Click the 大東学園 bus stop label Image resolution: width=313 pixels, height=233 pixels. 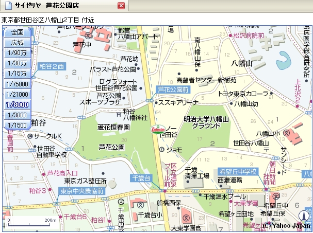tap(246, 203)
